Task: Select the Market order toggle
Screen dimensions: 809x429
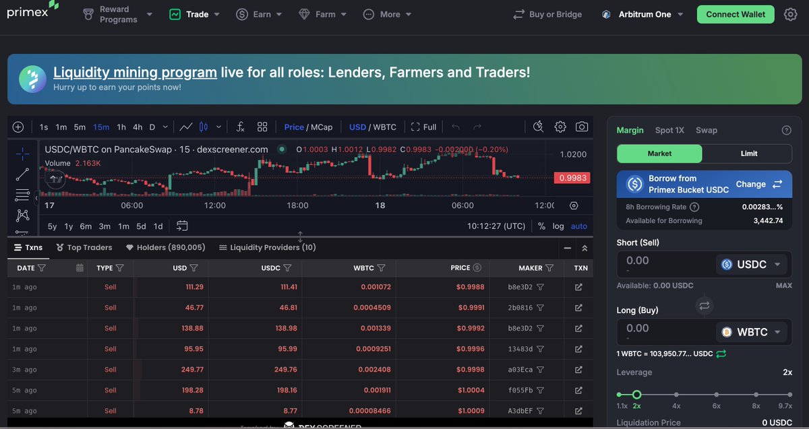Action: (659, 154)
